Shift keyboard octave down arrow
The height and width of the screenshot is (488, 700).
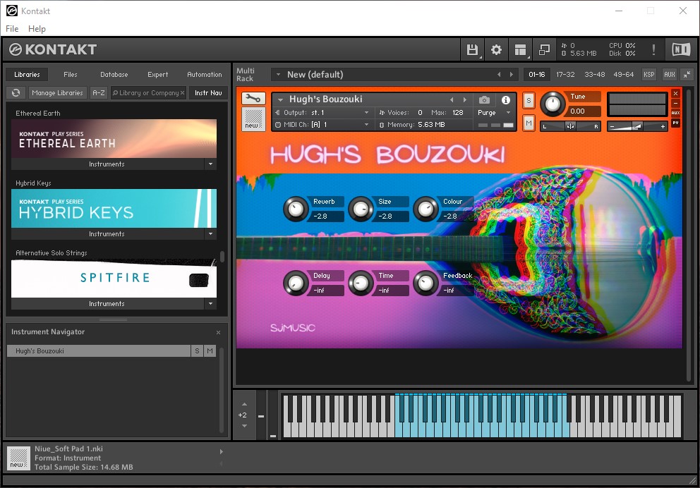coord(244,426)
